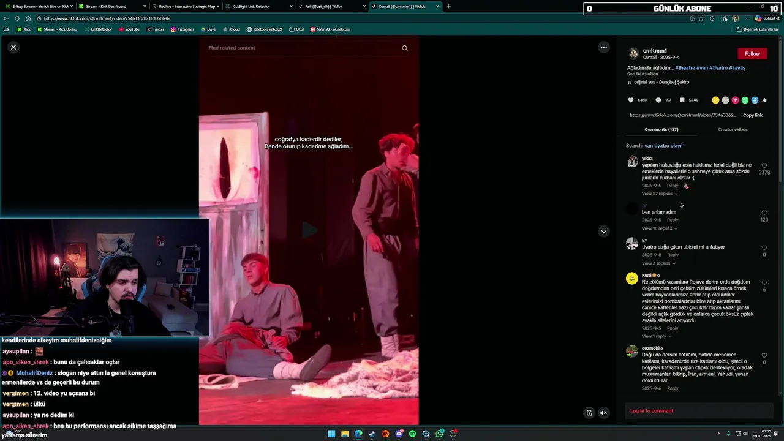Like the tiyatro dağa çıkan comment

click(764, 247)
